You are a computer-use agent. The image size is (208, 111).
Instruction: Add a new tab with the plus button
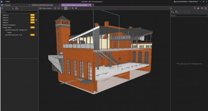(x=93, y=5)
